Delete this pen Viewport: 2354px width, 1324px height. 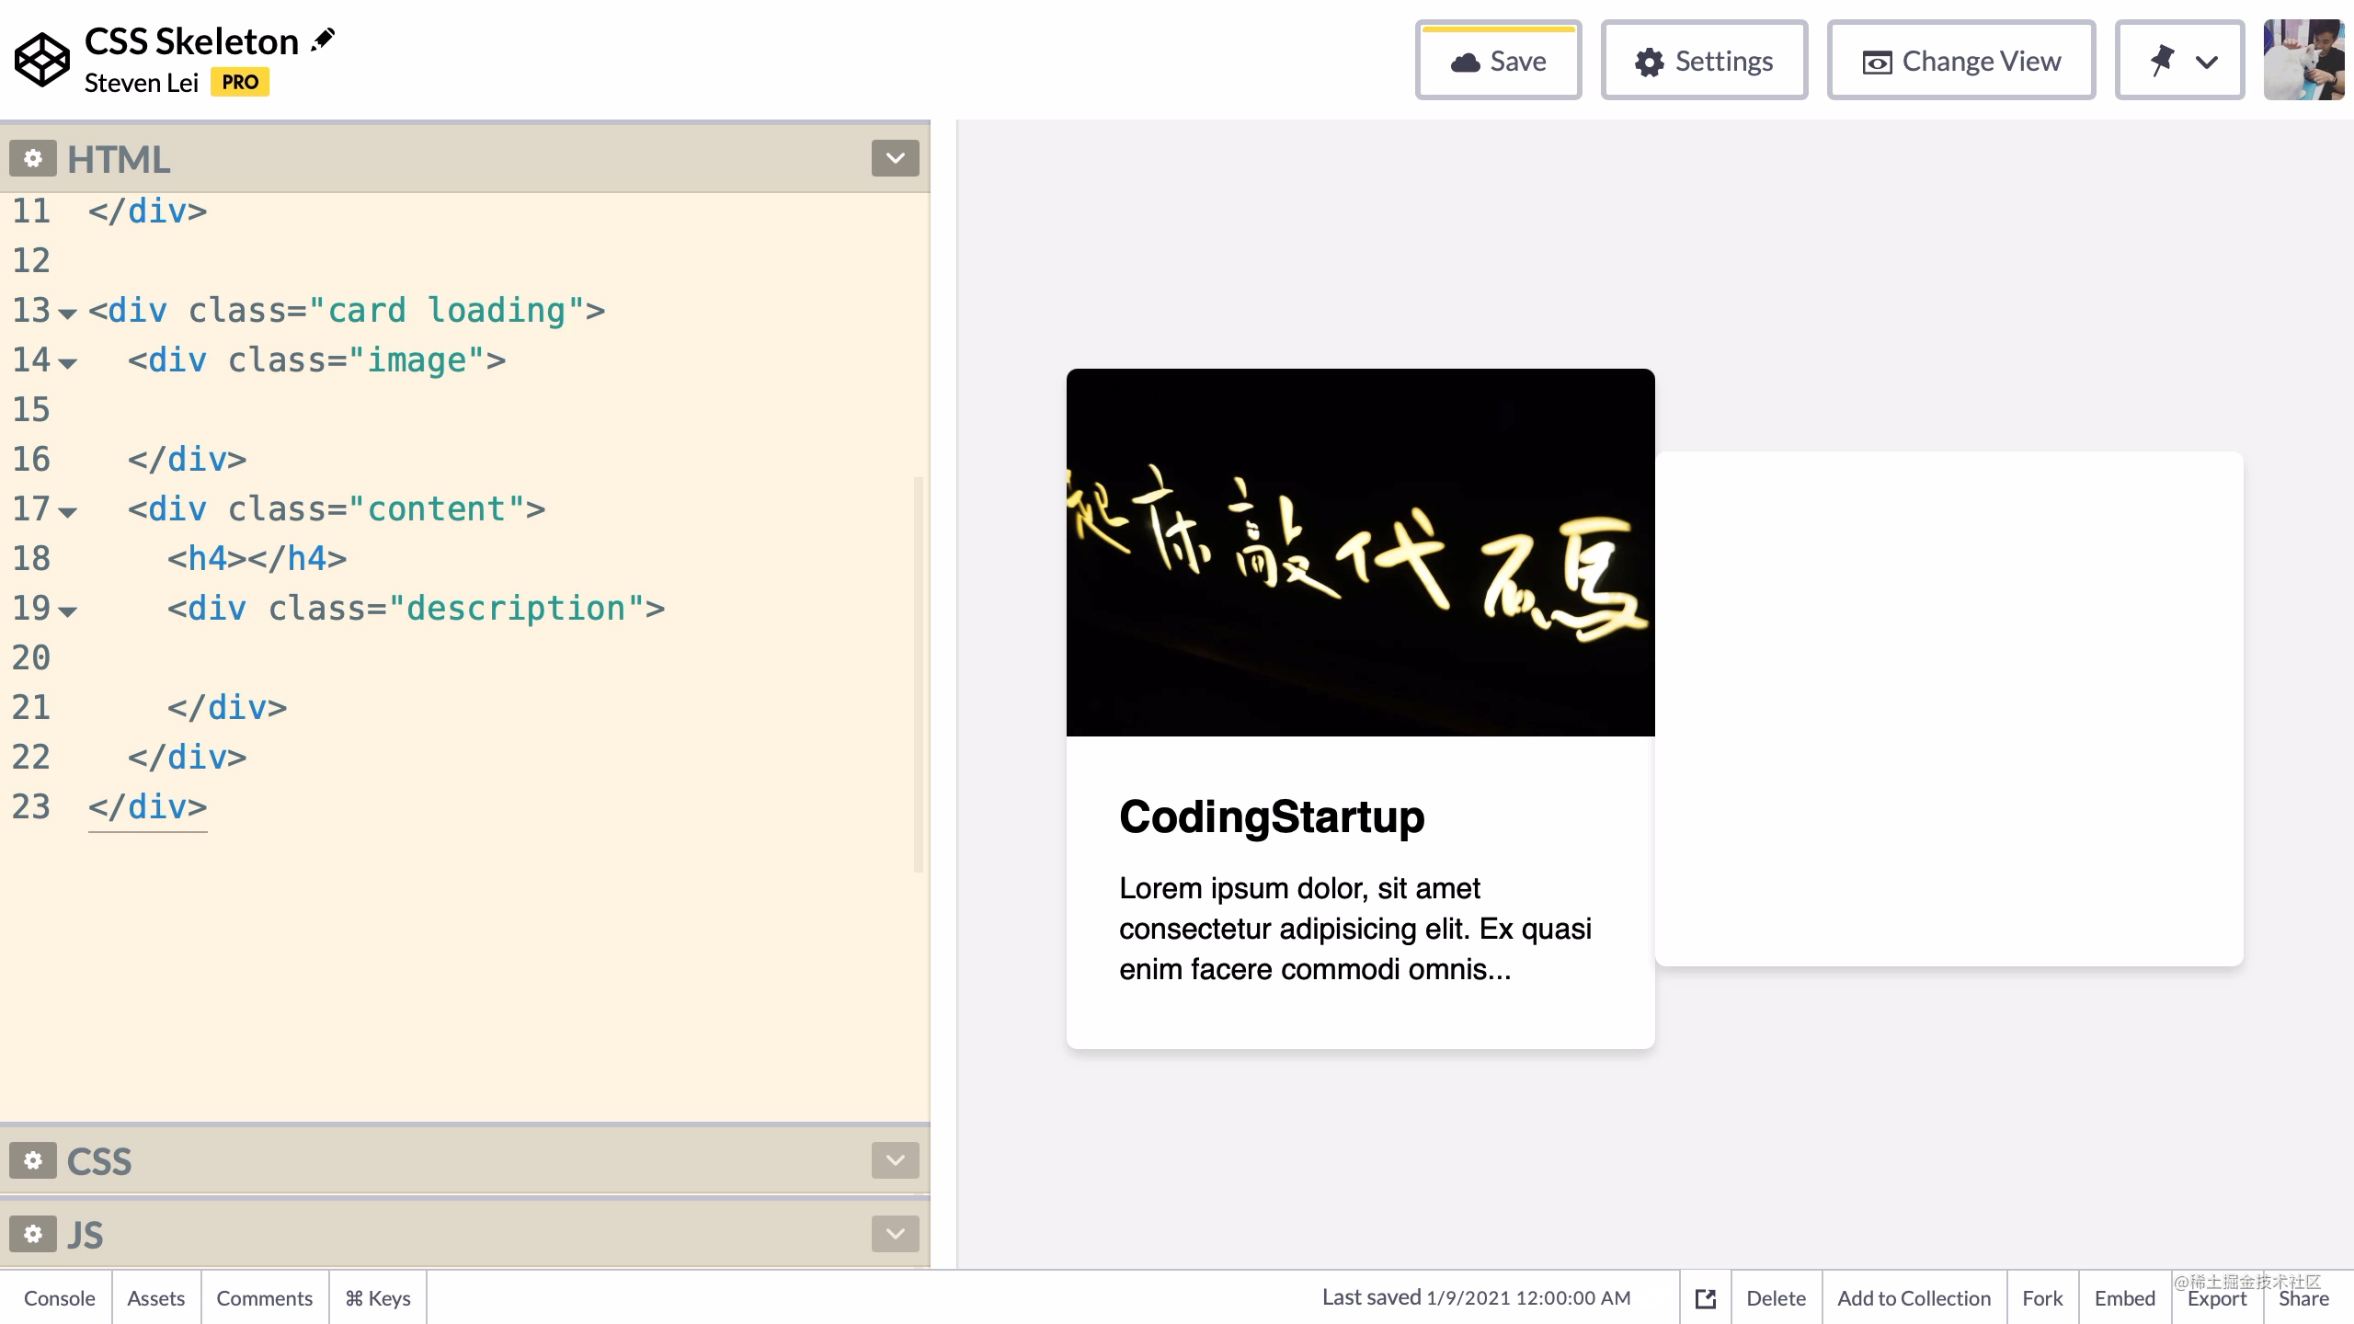pyautogui.click(x=1776, y=1298)
